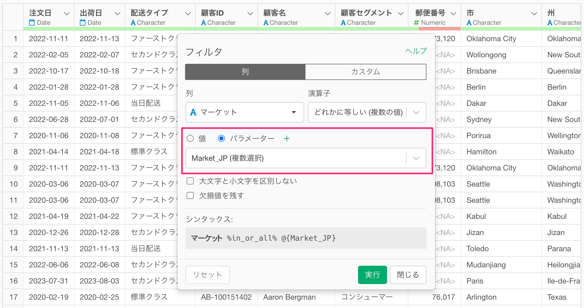Select the 値 radio button
Image resolution: width=584 pixels, height=308 pixels.
pyautogui.click(x=190, y=138)
